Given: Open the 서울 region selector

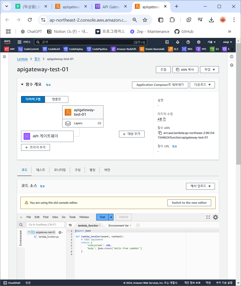Looking at the screenshot, I should click(x=211, y=42).
